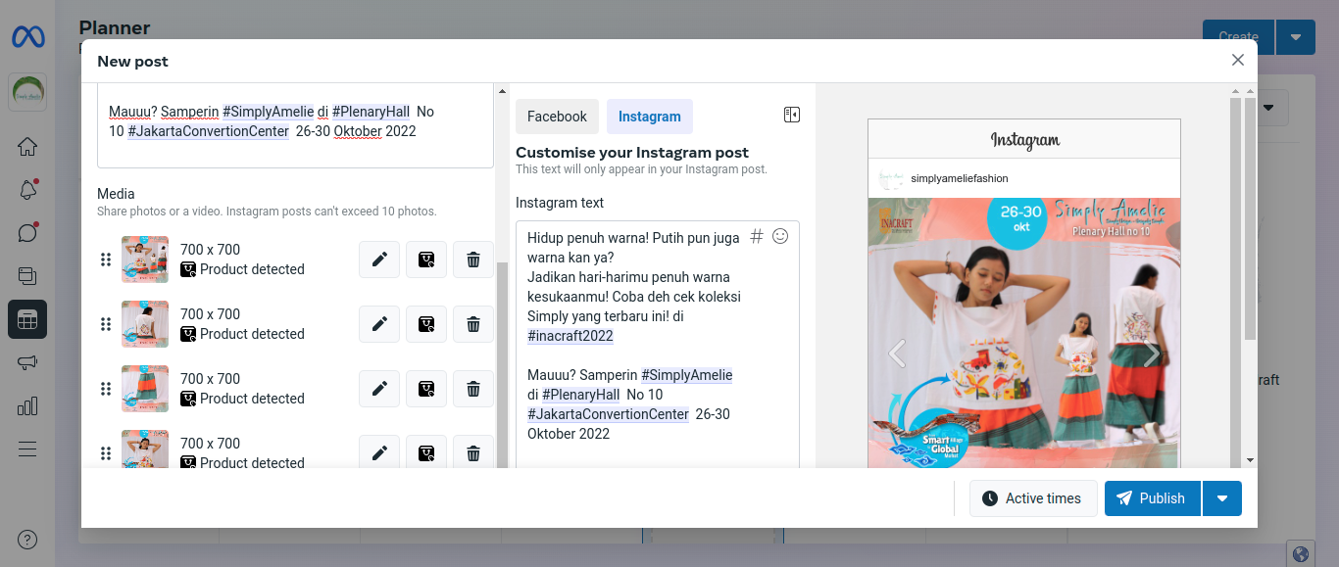Click the third media thumbnail

point(145,389)
